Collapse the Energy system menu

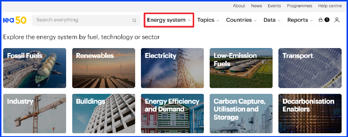click(x=169, y=20)
